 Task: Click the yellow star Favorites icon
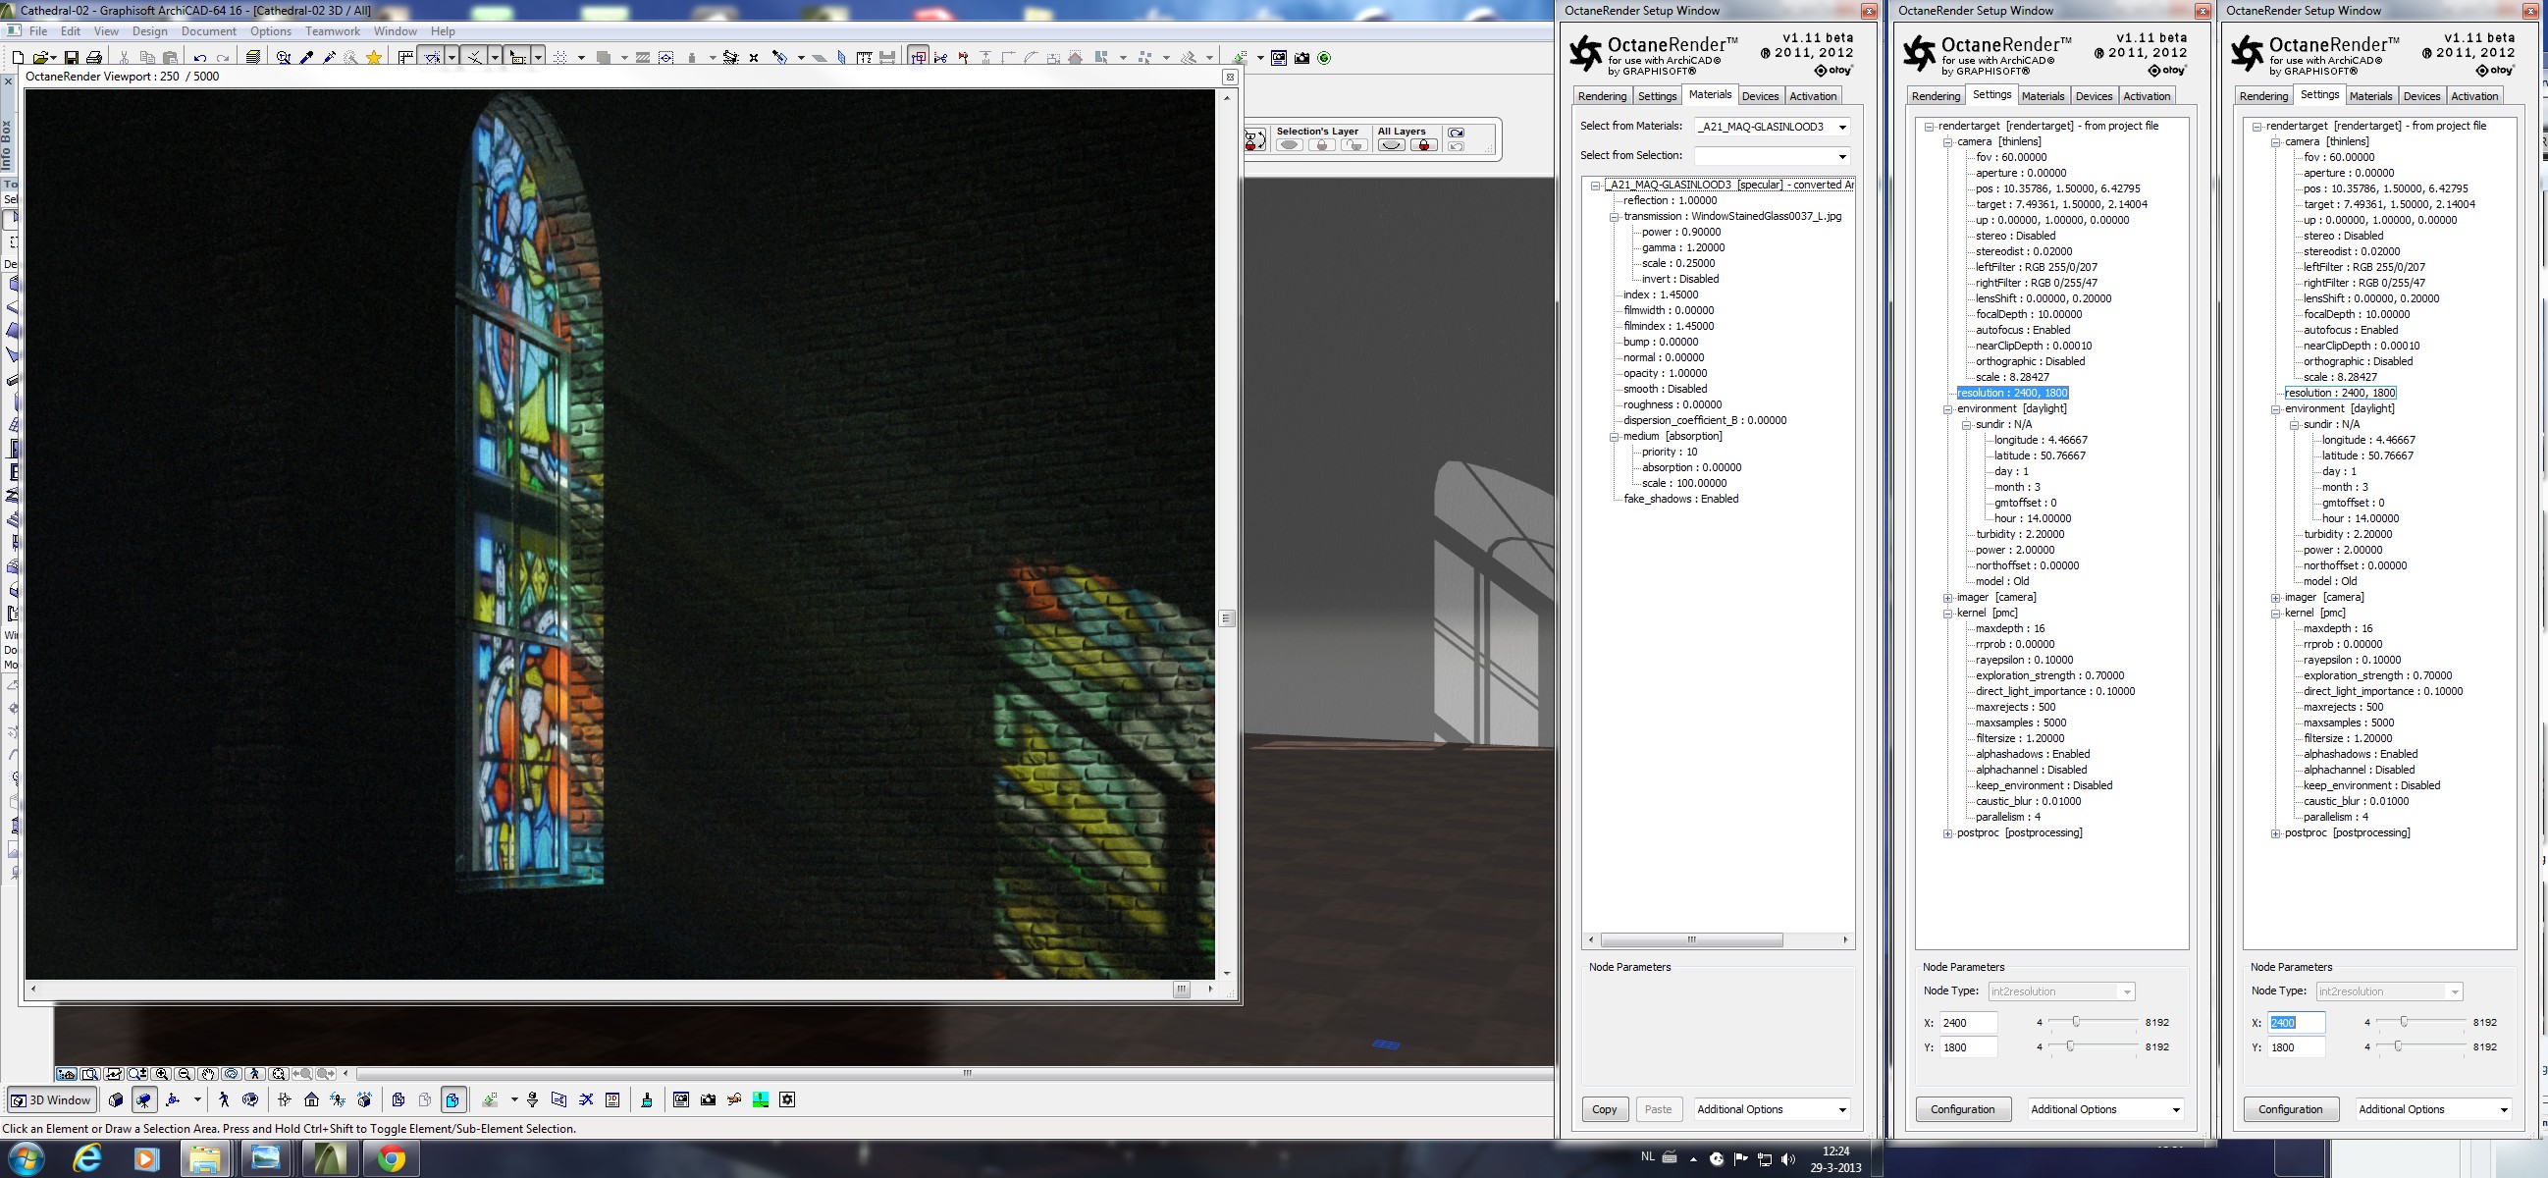[374, 58]
